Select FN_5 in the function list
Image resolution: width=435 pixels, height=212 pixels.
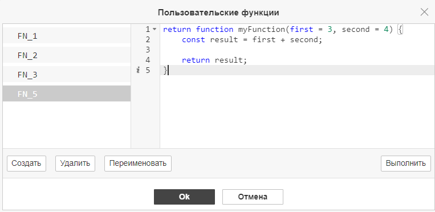click(67, 93)
